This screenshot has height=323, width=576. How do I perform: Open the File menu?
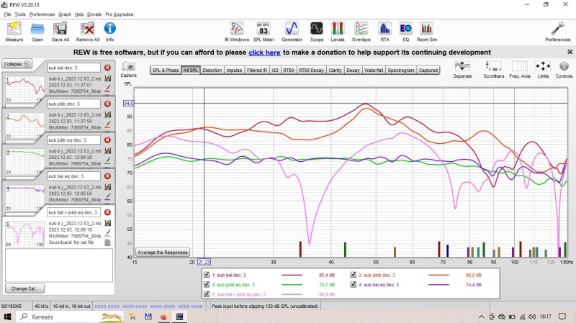(7, 14)
